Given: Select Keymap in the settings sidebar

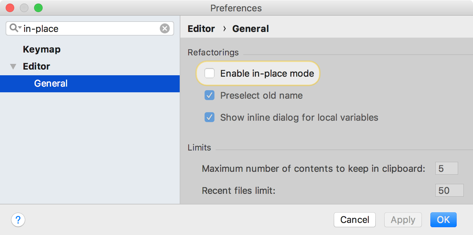Looking at the screenshot, I should [42, 49].
